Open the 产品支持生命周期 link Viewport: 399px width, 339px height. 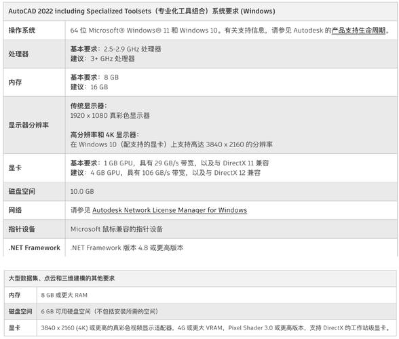(358, 31)
